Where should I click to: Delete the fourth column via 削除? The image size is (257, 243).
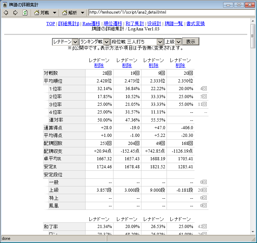pyautogui.click(x=181, y=66)
